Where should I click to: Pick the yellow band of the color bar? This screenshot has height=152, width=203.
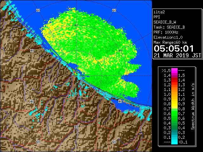point(174,104)
